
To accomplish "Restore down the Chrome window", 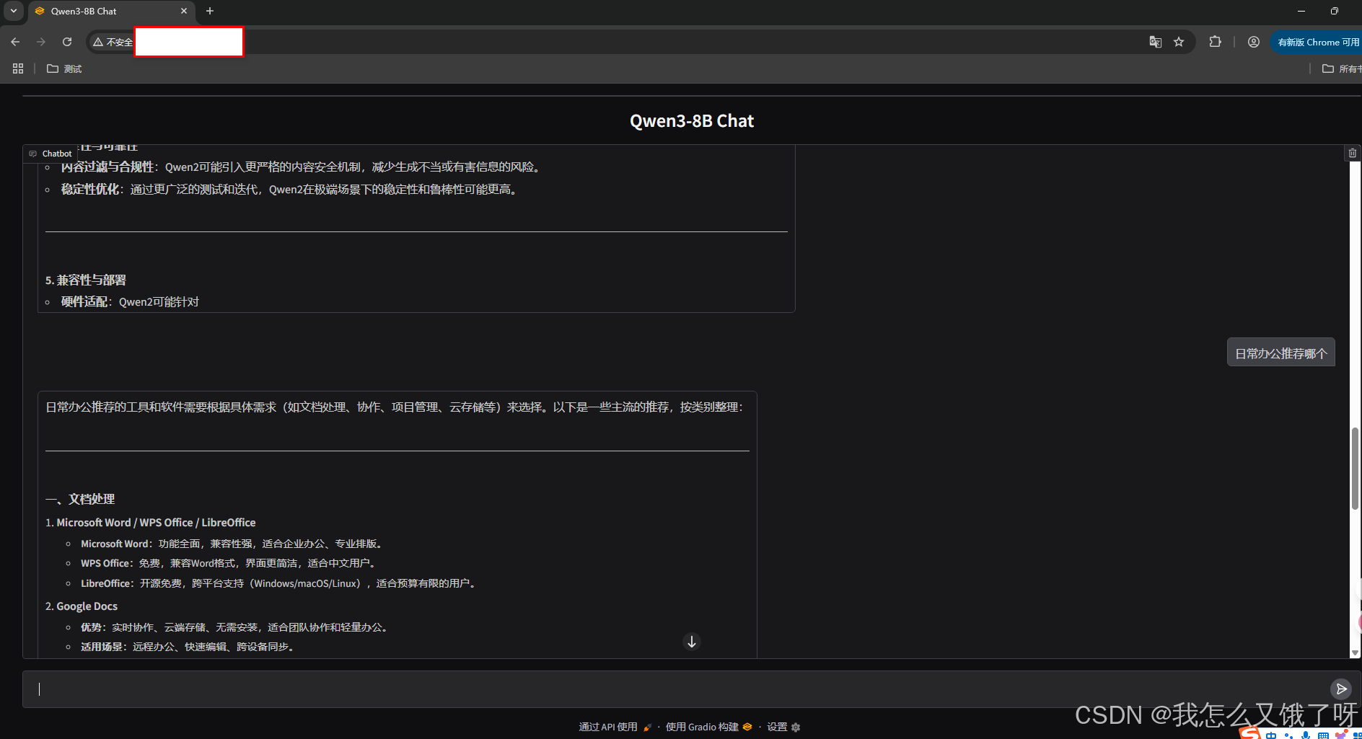I will [1335, 11].
